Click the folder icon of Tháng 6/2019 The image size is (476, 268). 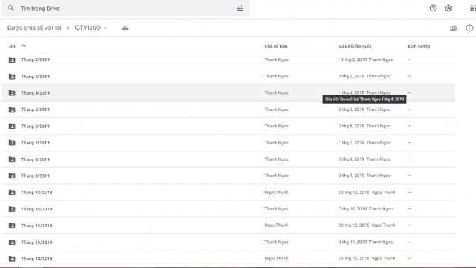click(x=11, y=126)
